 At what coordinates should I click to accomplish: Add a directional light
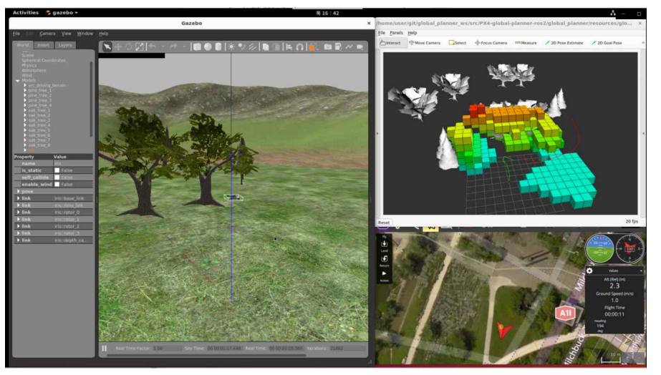point(252,47)
